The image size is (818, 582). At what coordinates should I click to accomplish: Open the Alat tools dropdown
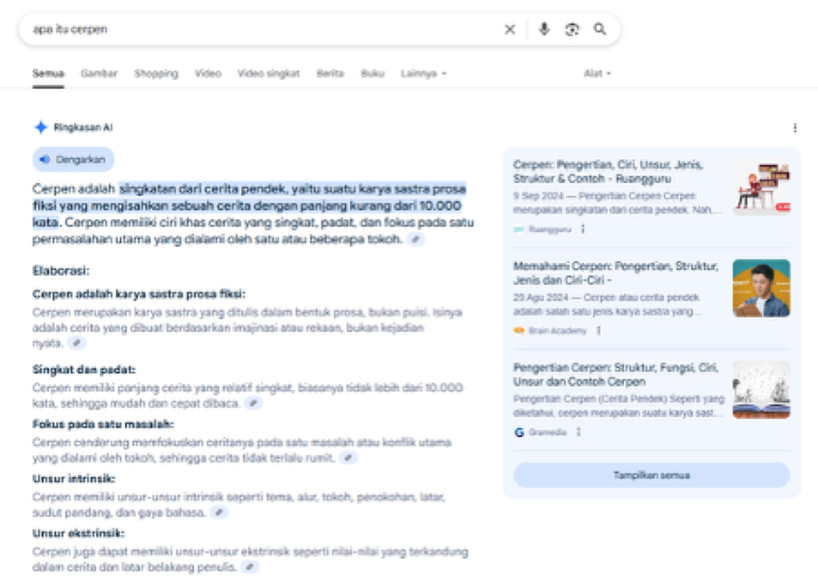point(597,74)
